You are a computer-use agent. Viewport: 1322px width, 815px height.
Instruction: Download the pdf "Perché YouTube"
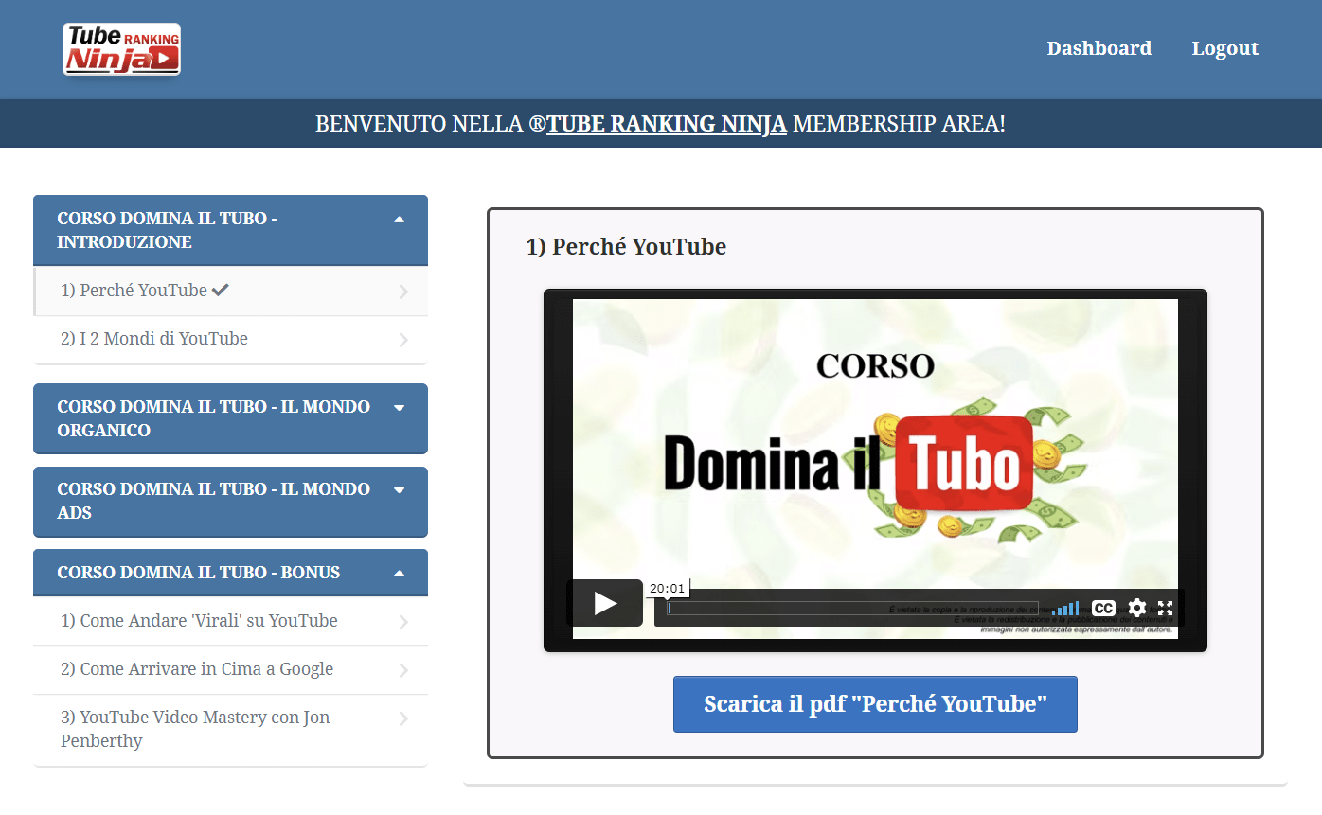[x=875, y=704]
